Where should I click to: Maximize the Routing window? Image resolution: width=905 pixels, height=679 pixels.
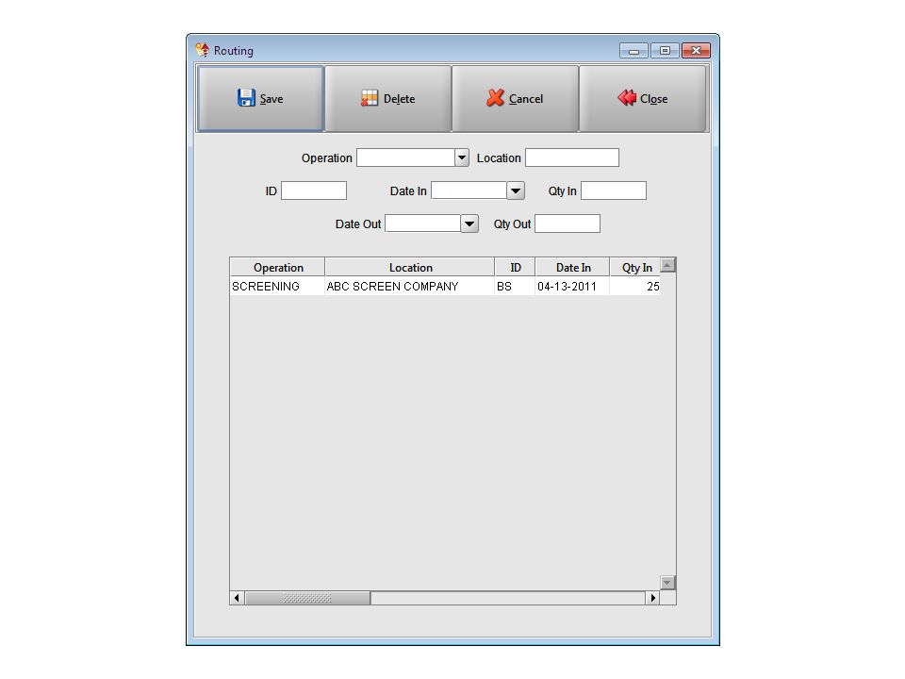coord(665,51)
